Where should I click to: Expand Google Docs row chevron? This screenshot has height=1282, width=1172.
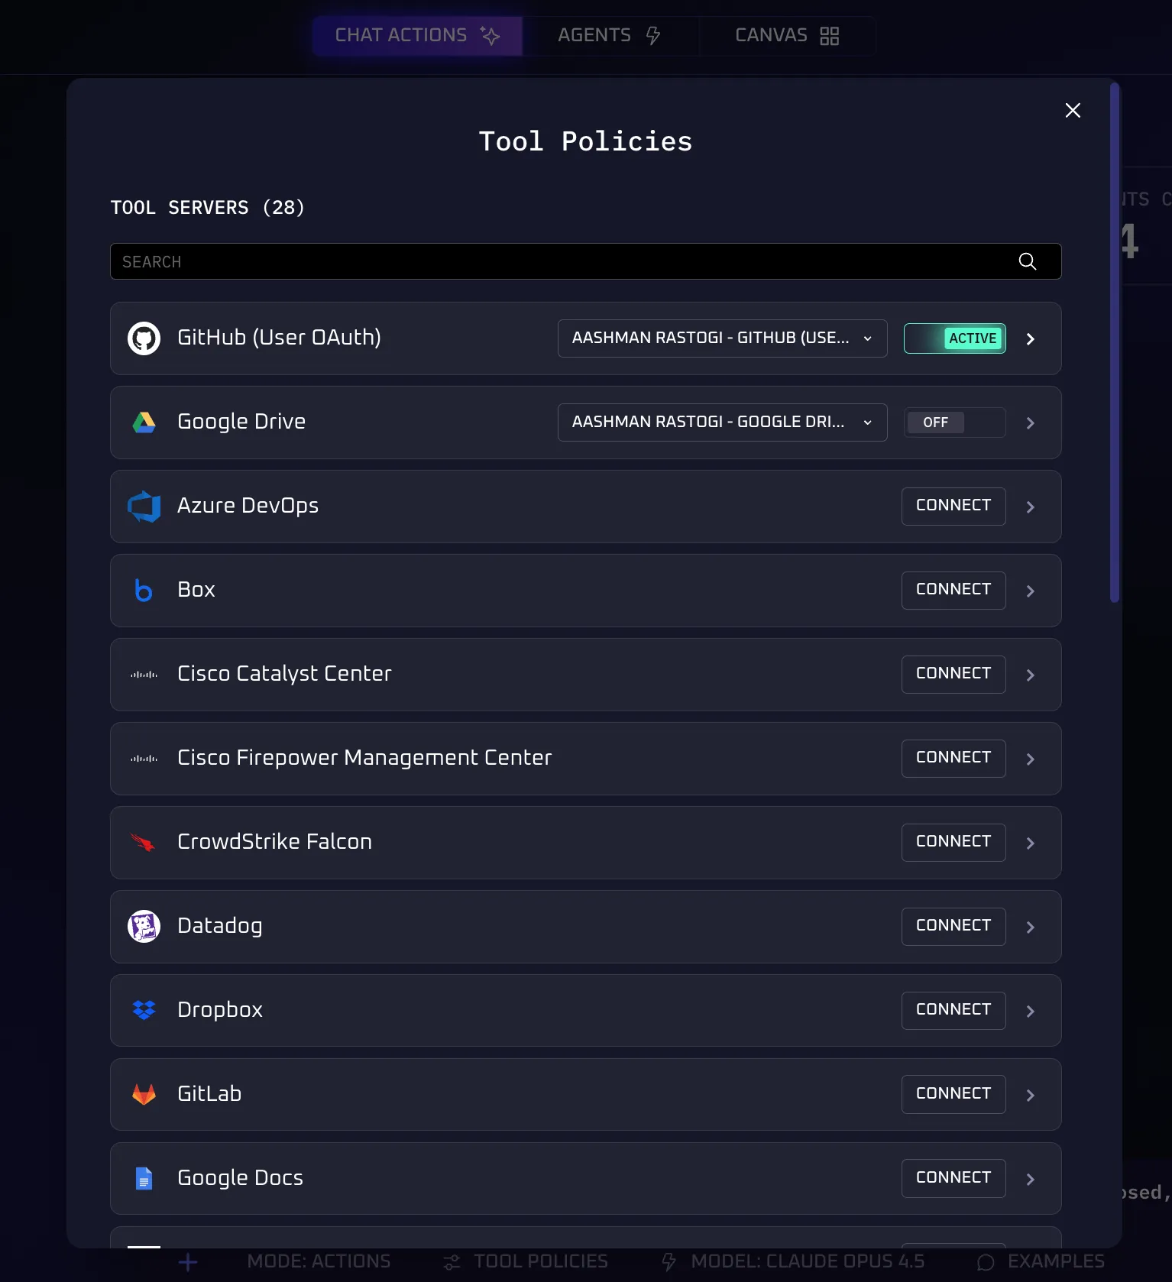pyautogui.click(x=1030, y=1179)
